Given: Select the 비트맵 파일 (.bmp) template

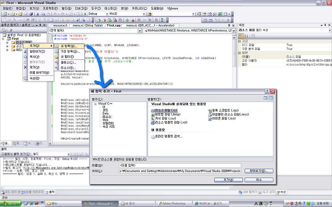Looking at the screenshot, I should click(166, 114).
